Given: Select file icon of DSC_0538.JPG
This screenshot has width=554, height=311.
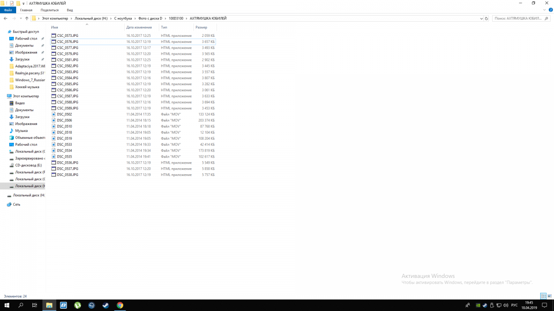Looking at the screenshot, I should (54, 175).
